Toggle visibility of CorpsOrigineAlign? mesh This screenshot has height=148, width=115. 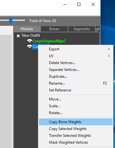[x=30, y=41]
